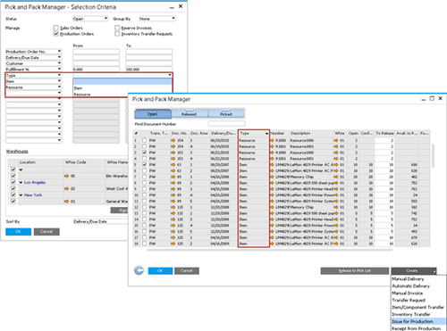447x331 pixels.
Task: Open item number link arrow in row 1
Action: pos(272,140)
